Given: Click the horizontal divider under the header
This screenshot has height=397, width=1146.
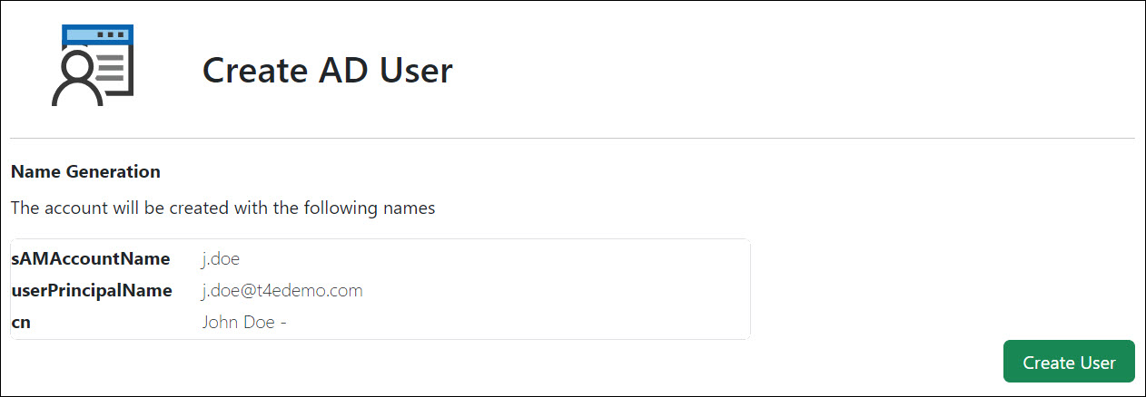Looking at the screenshot, I should click(572, 139).
